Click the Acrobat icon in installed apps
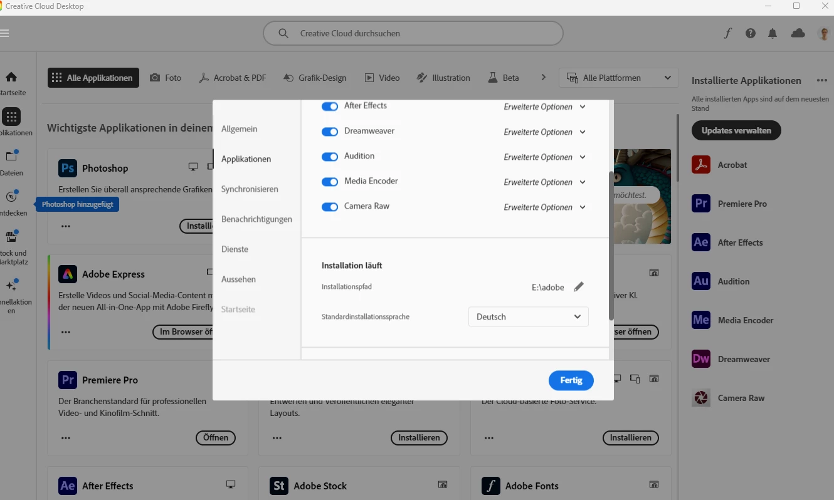 pos(700,165)
